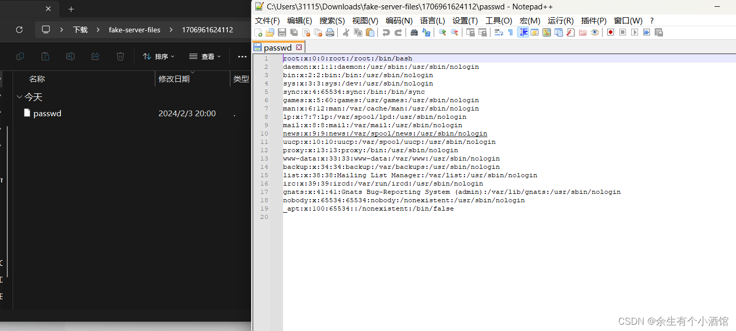Click the Monitoring eye icon
Image resolution: width=736 pixels, height=331 pixels.
tap(595, 32)
